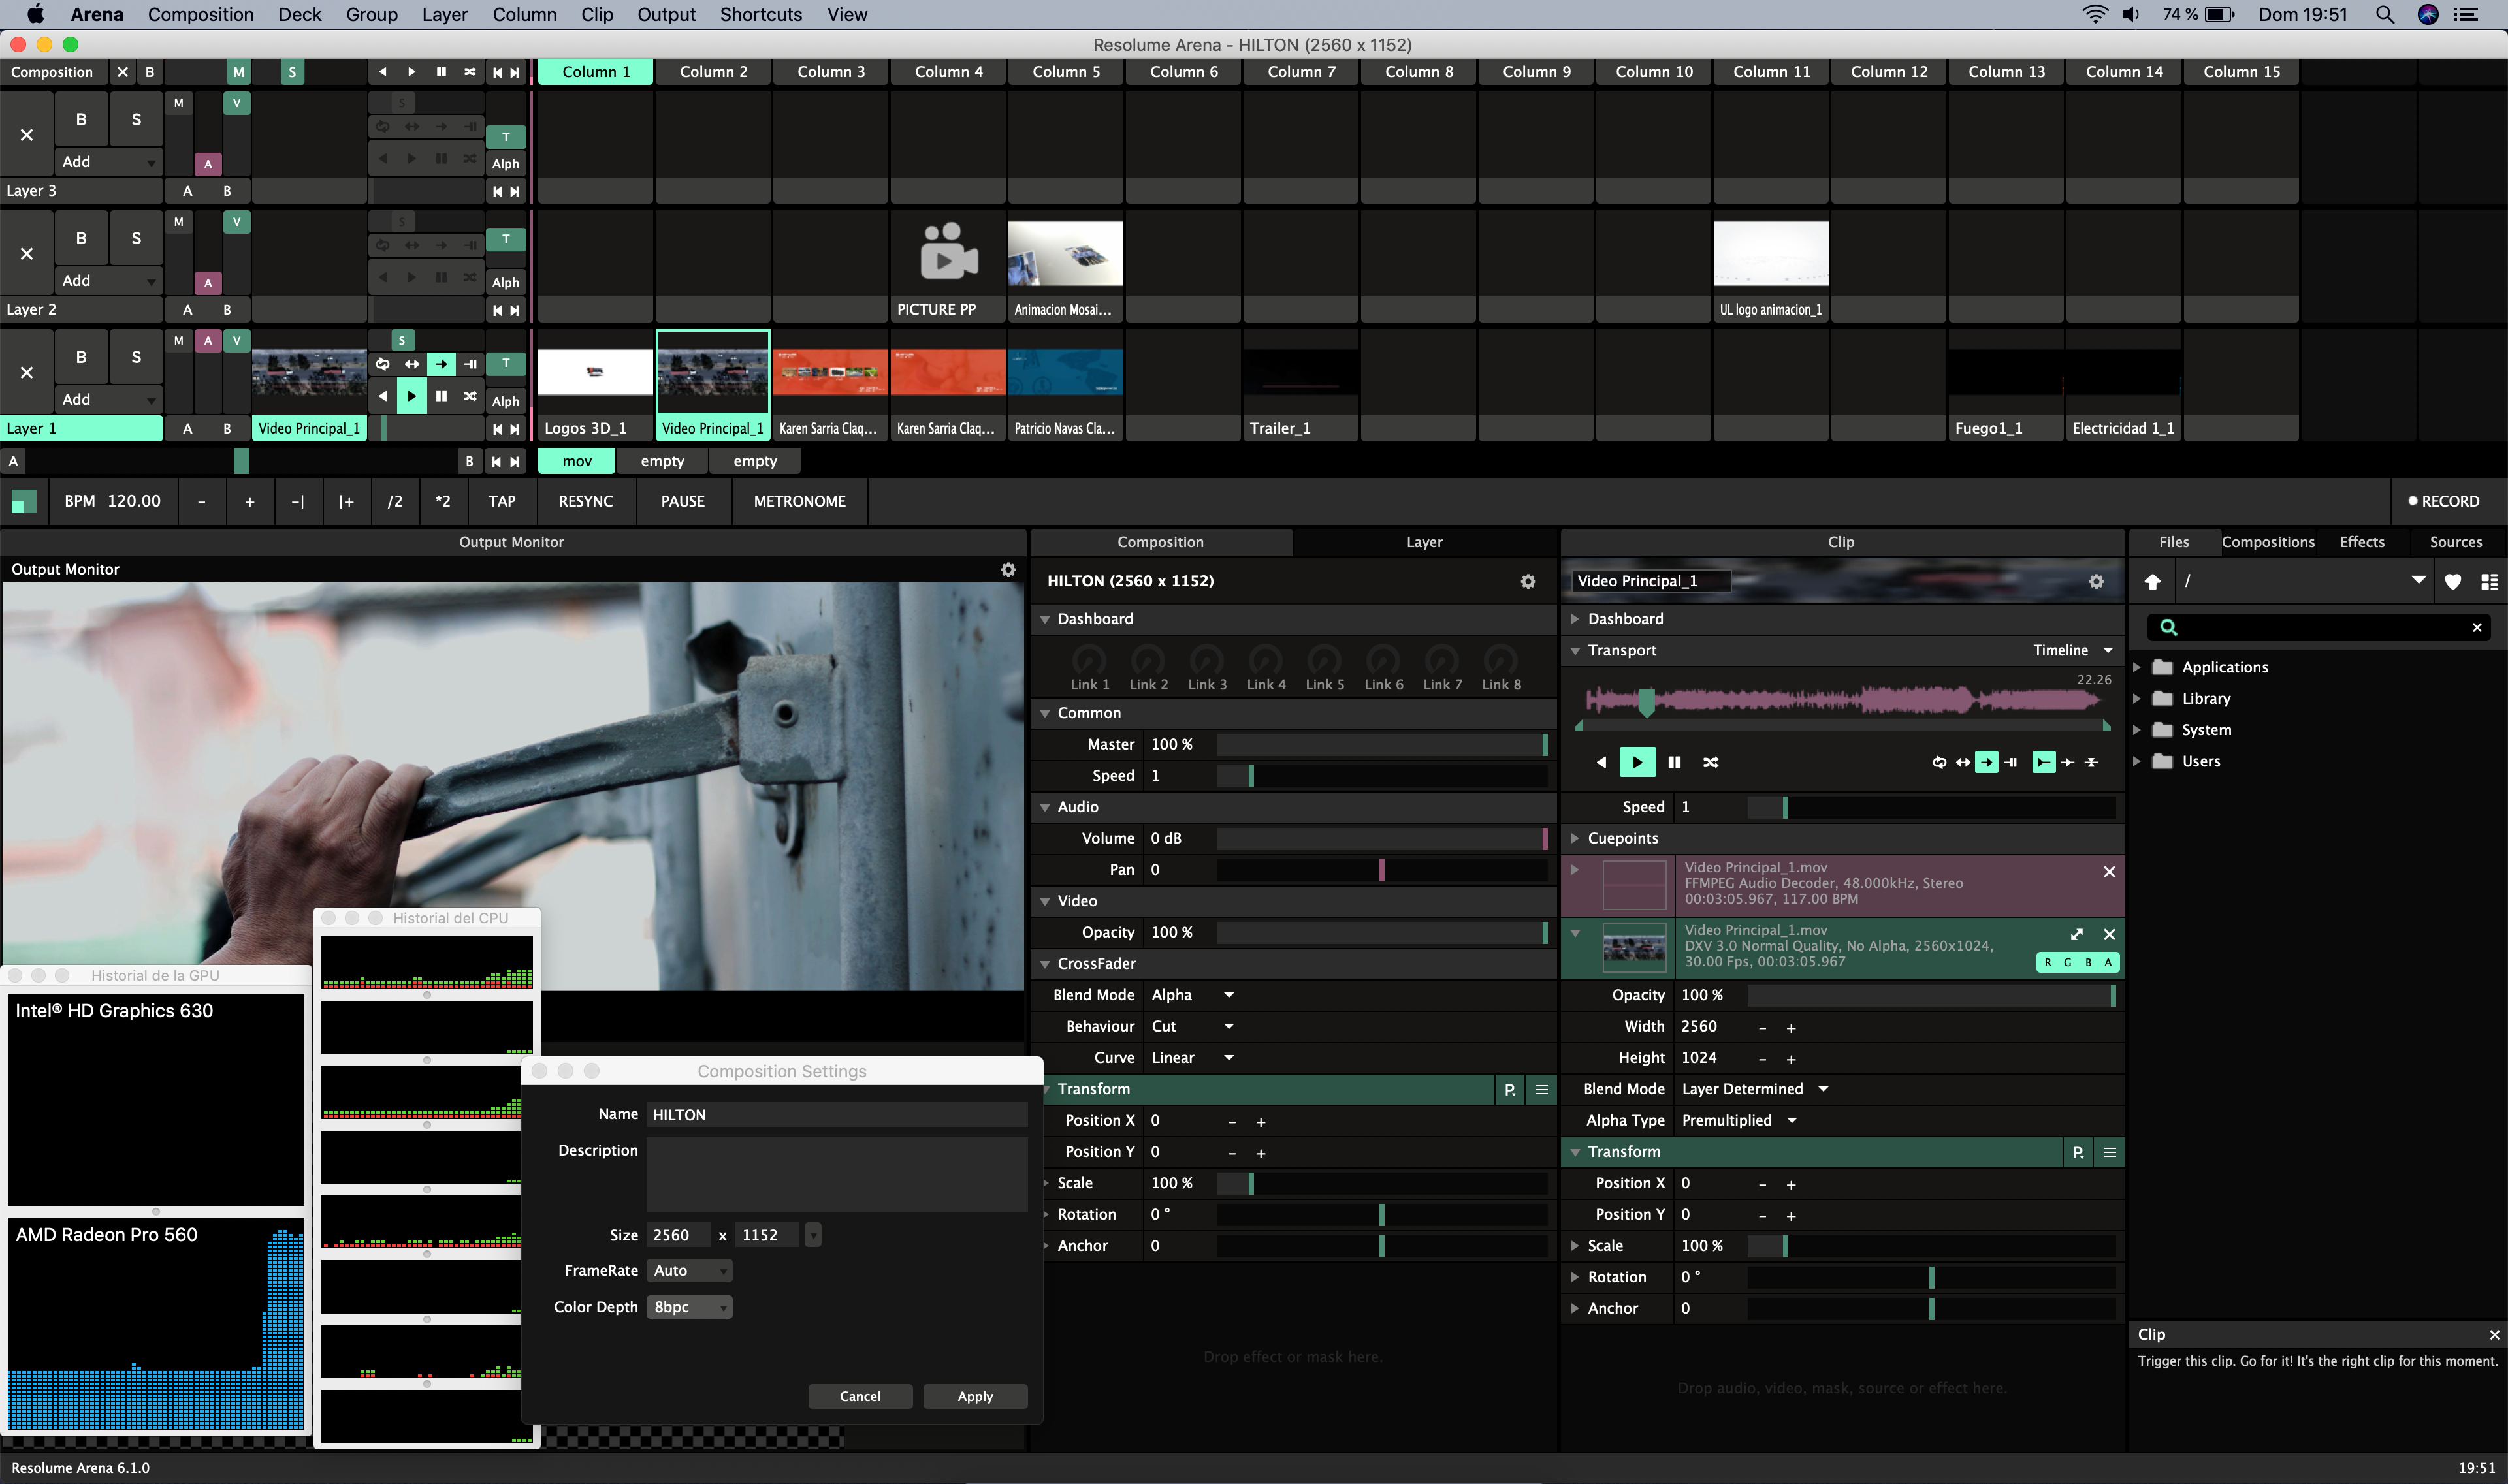The height and width of the screenshot is (1484, 2508).
Task: Open Output Monitor settings gear
Action: click(1007, 569)
